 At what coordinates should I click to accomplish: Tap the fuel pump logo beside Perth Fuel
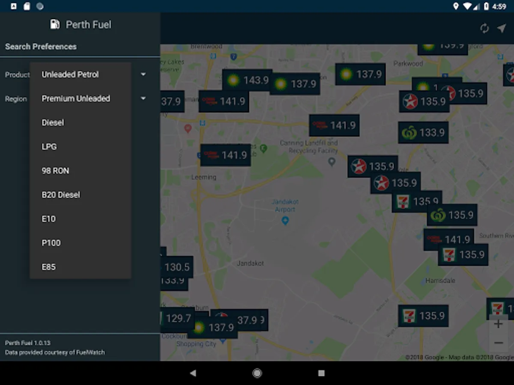[55, 24]
